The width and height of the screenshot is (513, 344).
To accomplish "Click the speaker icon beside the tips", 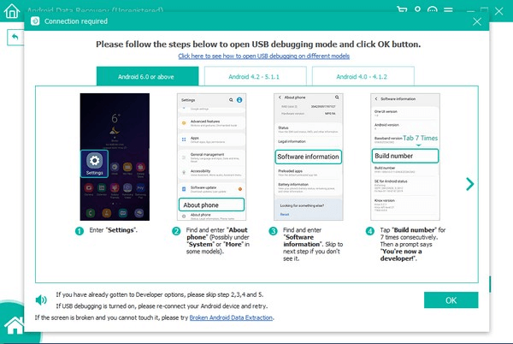I will coord(41,300).
